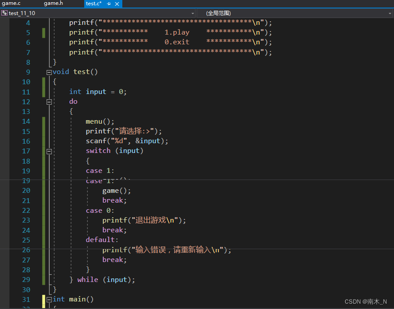Collapse the do loop block
Screen dimensions: 394x309
[49, 102]
